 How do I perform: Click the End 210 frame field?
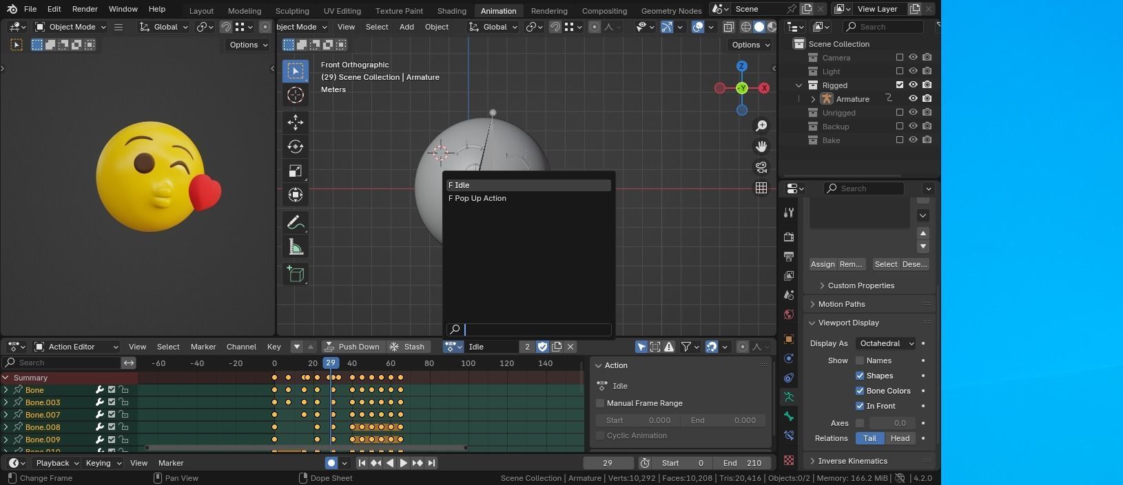coord(742,463)
